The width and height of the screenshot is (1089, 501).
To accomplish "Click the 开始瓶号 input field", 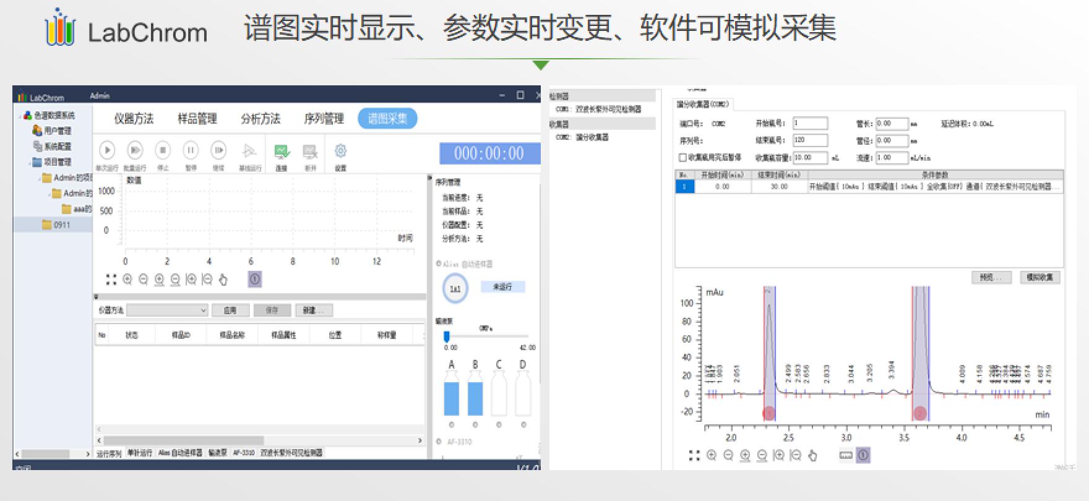I will 810,123.
